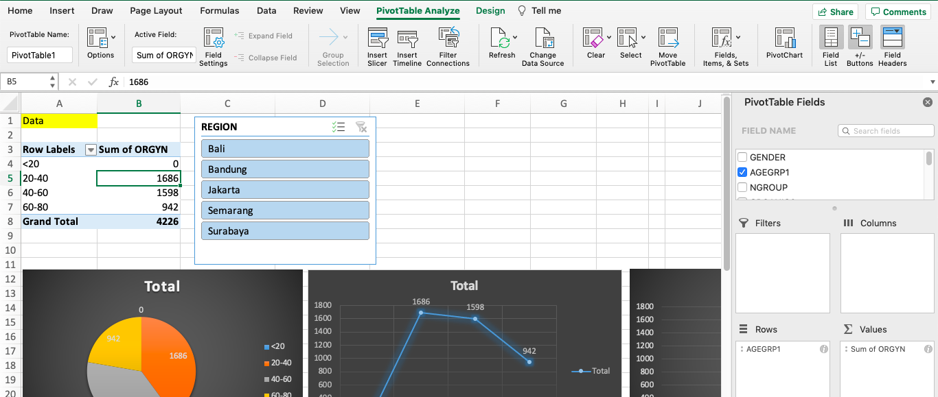Close the PivotTable Fields pane

928,102
